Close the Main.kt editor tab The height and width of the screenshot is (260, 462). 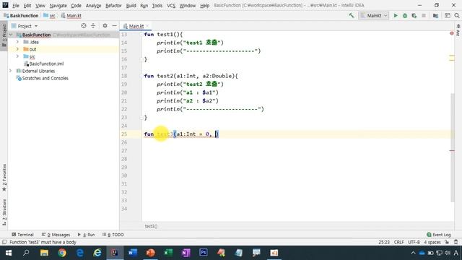pos(147,26)
